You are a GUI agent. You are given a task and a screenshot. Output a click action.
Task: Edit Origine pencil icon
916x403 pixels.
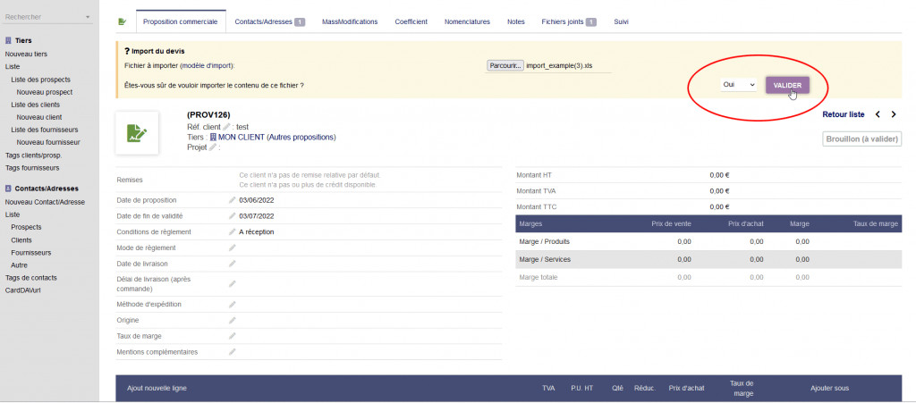pos(232,320)
